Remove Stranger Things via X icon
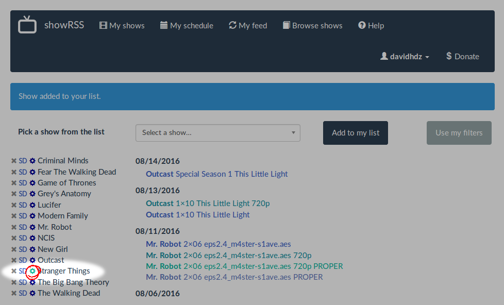Screen dimensions: 504x305 (14, 271)
